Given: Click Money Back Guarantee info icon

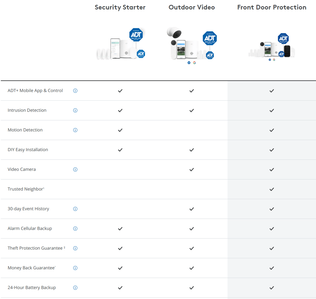Looking at the screenshot, I should (x=75, y=268).
